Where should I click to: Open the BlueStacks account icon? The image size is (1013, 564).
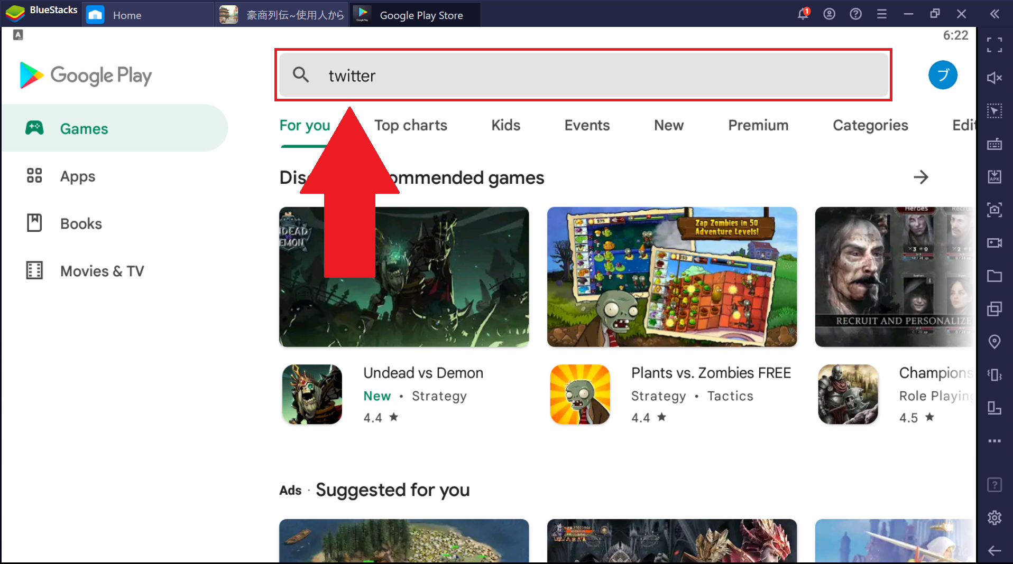click(829, 14)
